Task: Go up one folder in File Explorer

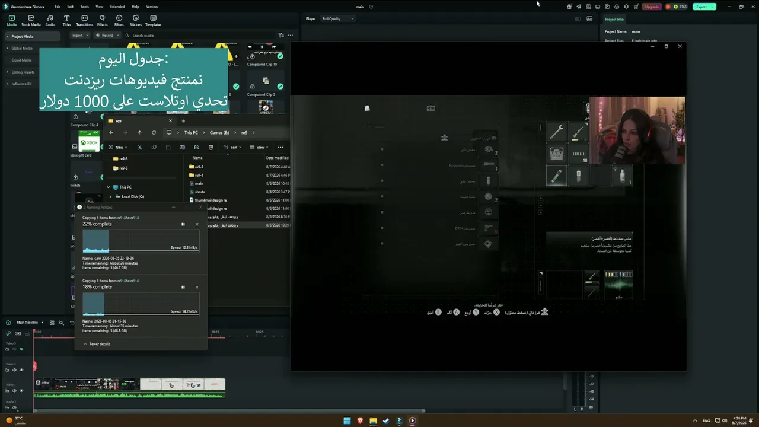Action: [x=139, y=133]
